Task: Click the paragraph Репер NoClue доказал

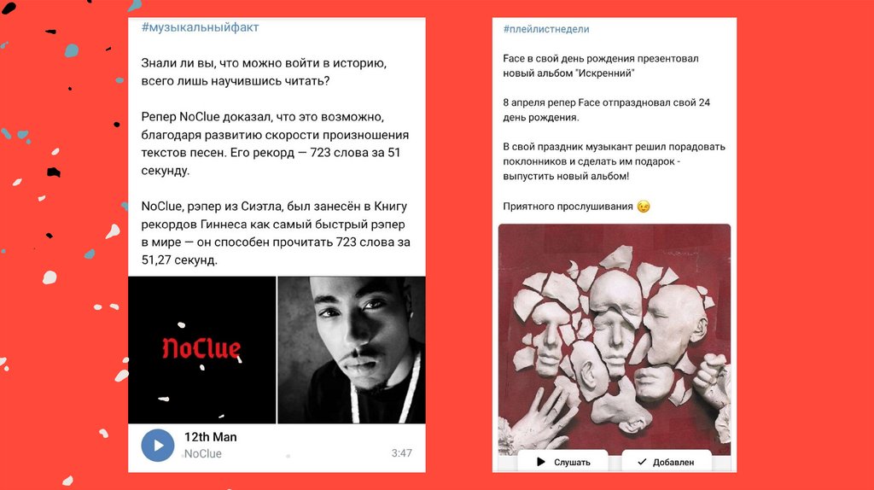Action: point(275,143)
